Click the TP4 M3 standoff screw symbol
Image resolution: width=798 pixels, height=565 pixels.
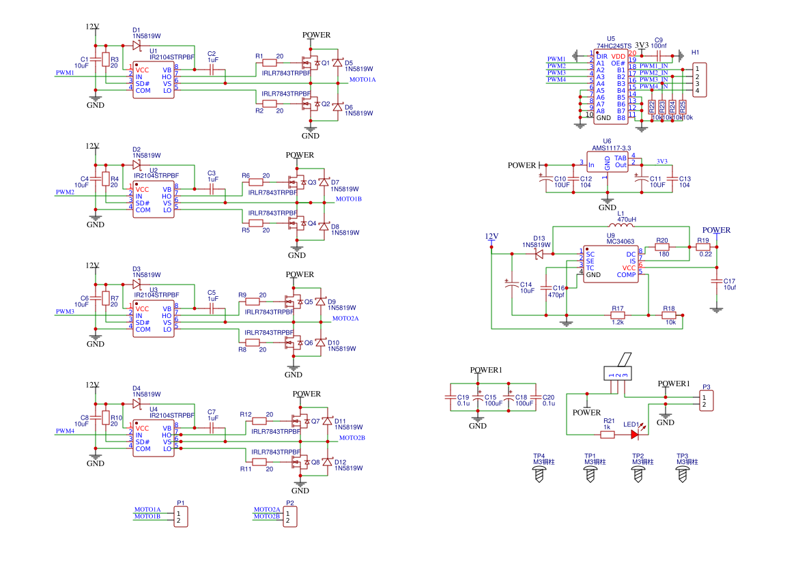(539, 474)
